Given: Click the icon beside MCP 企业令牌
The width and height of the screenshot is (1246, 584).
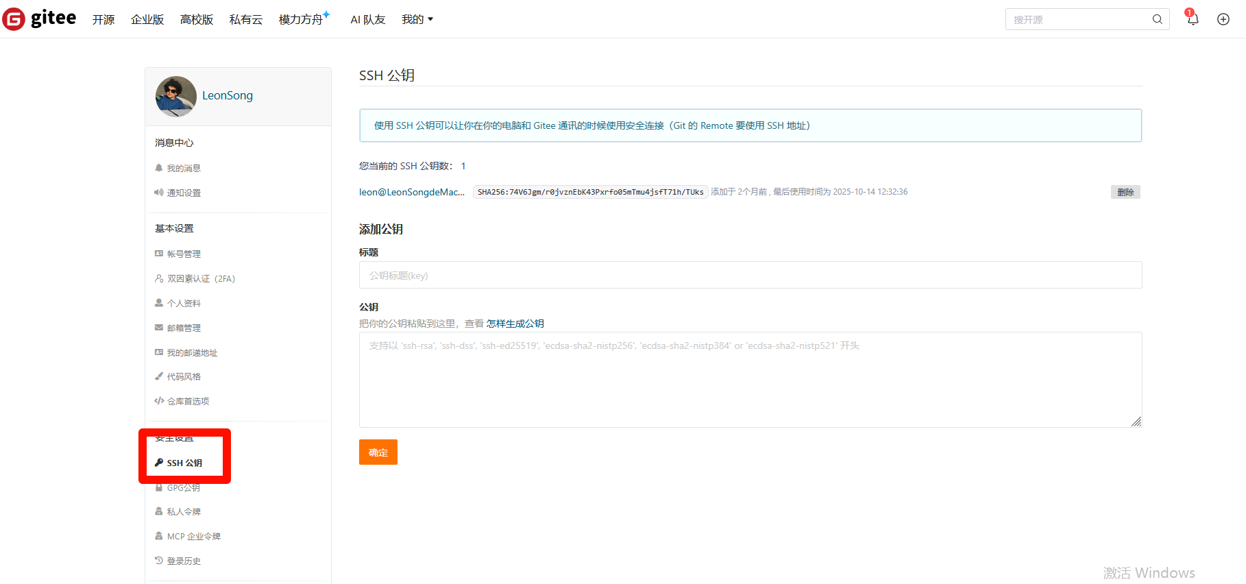Looking at the screenshot, I should tap(159, 536).
